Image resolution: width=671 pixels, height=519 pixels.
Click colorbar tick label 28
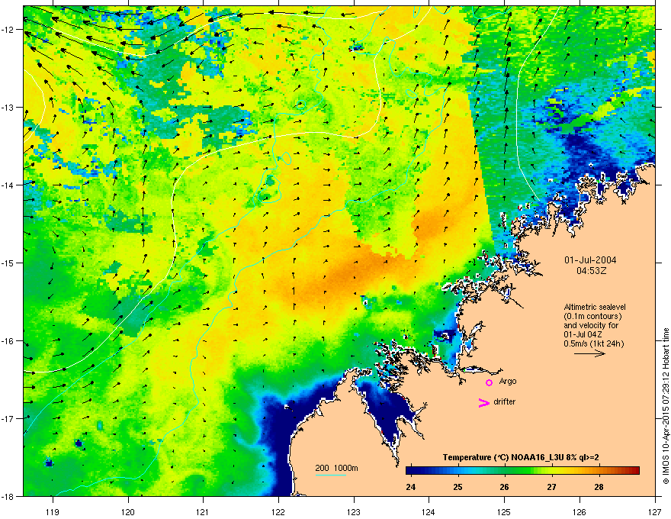[x=599, y=487]
